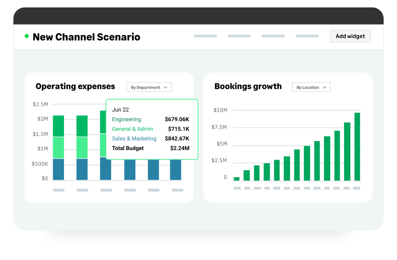Click the Operating expenses chart title

[x=75, y=86]
